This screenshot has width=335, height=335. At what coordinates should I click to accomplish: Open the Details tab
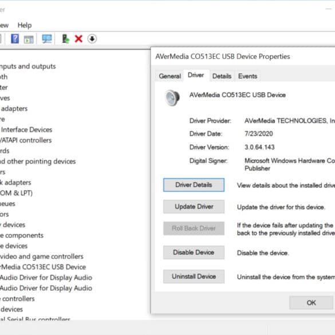[222, 76]
